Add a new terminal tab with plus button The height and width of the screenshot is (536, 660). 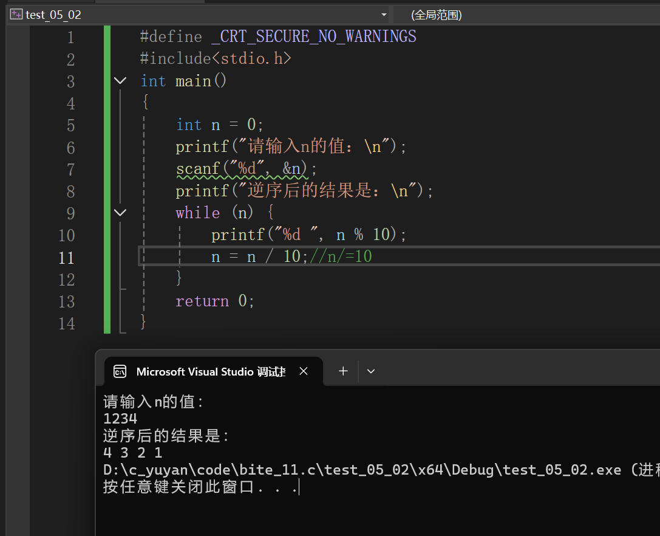tap(343, 371)
